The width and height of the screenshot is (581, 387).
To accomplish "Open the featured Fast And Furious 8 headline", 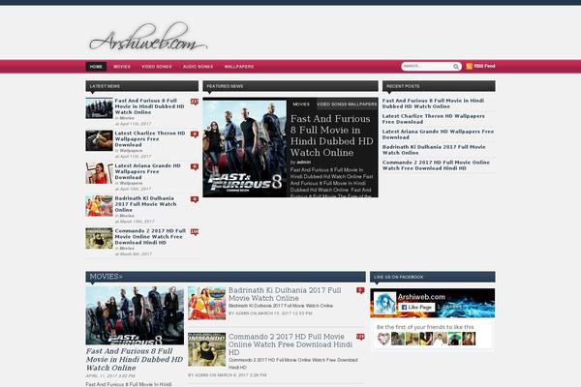I will coord(331,135).
